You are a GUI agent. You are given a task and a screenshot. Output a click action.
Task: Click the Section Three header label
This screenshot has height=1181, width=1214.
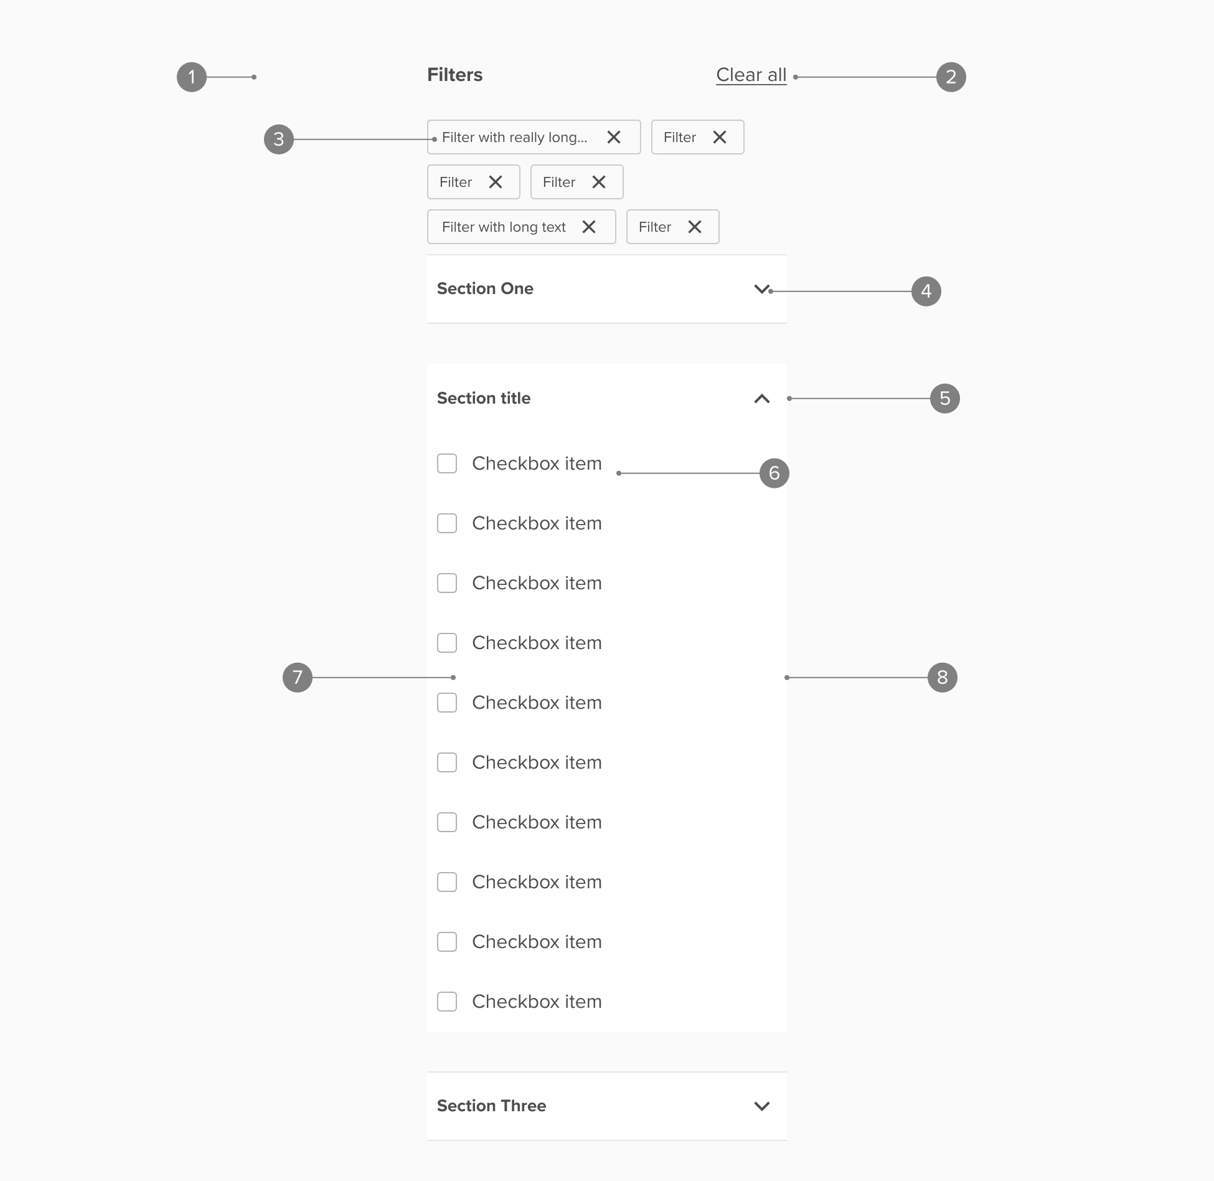point(491,1106)
